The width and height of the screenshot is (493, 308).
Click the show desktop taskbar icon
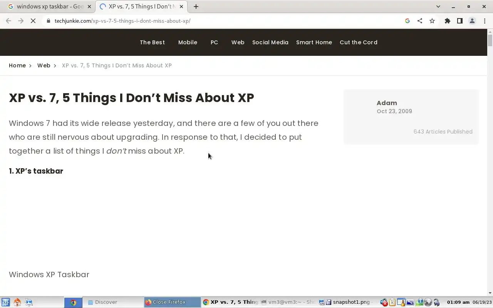pyautogui.click(x=29, y=302)
